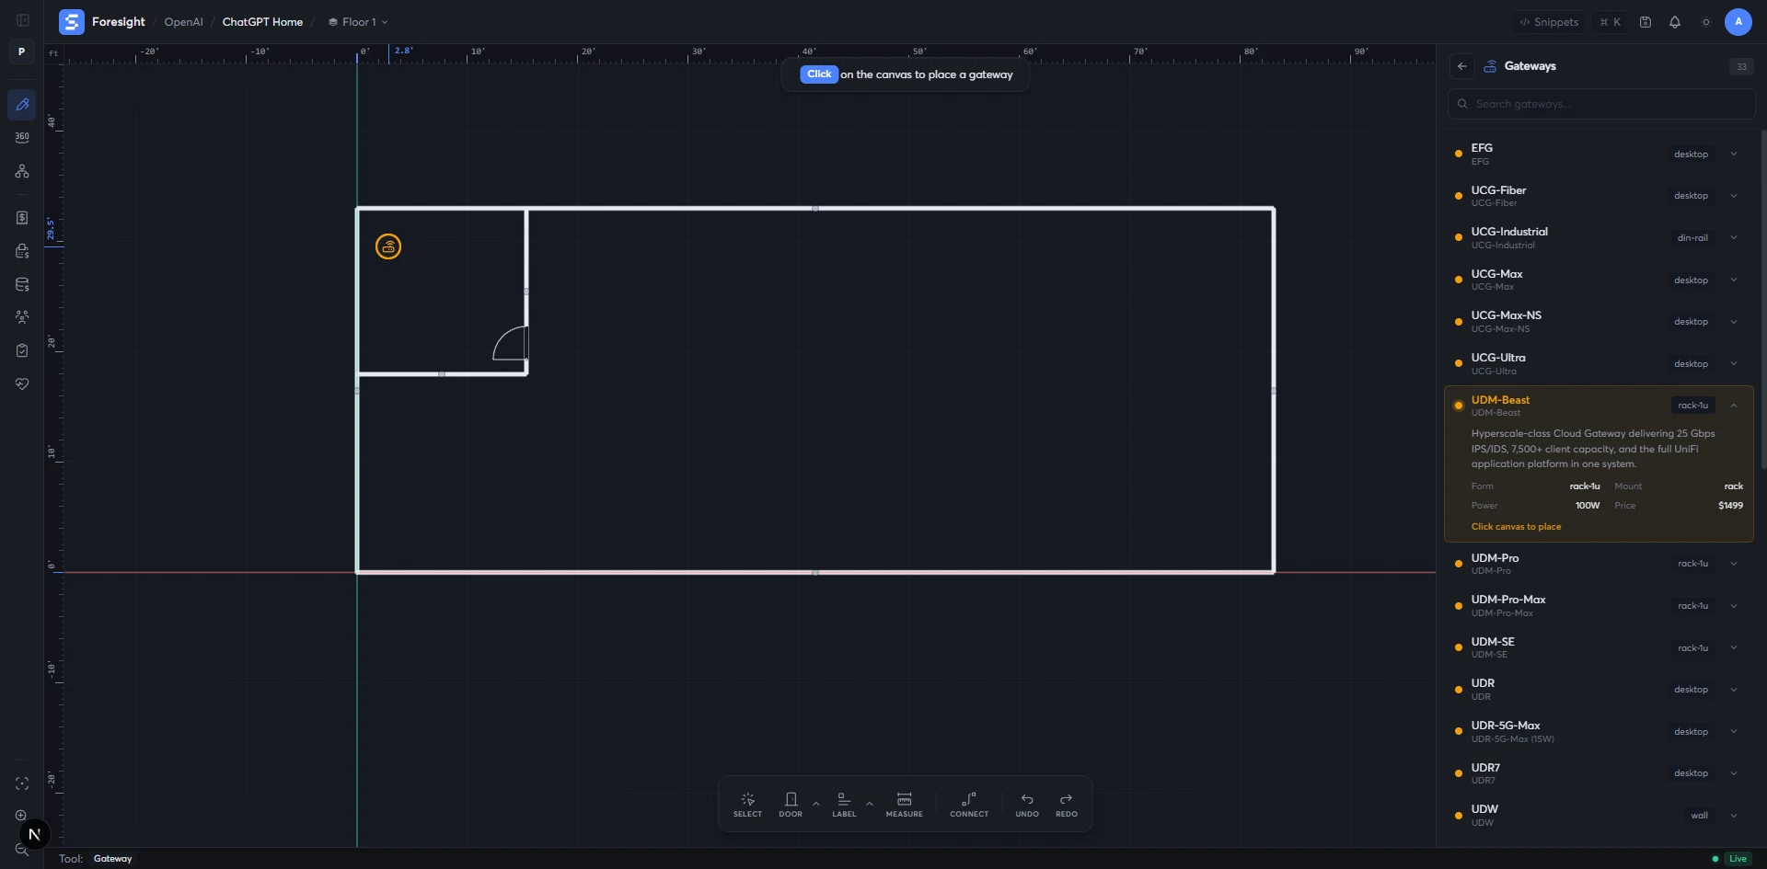The width and height of the screenshot is (1767, 869).
Task: Expand Door tool options caret
Action: coord(816,804)
